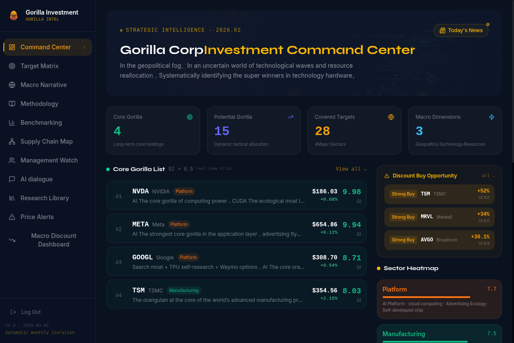Click the 'GI > 8.5' filter label
This screenshot has height=343, width=514.
click(x=181, y=169)
